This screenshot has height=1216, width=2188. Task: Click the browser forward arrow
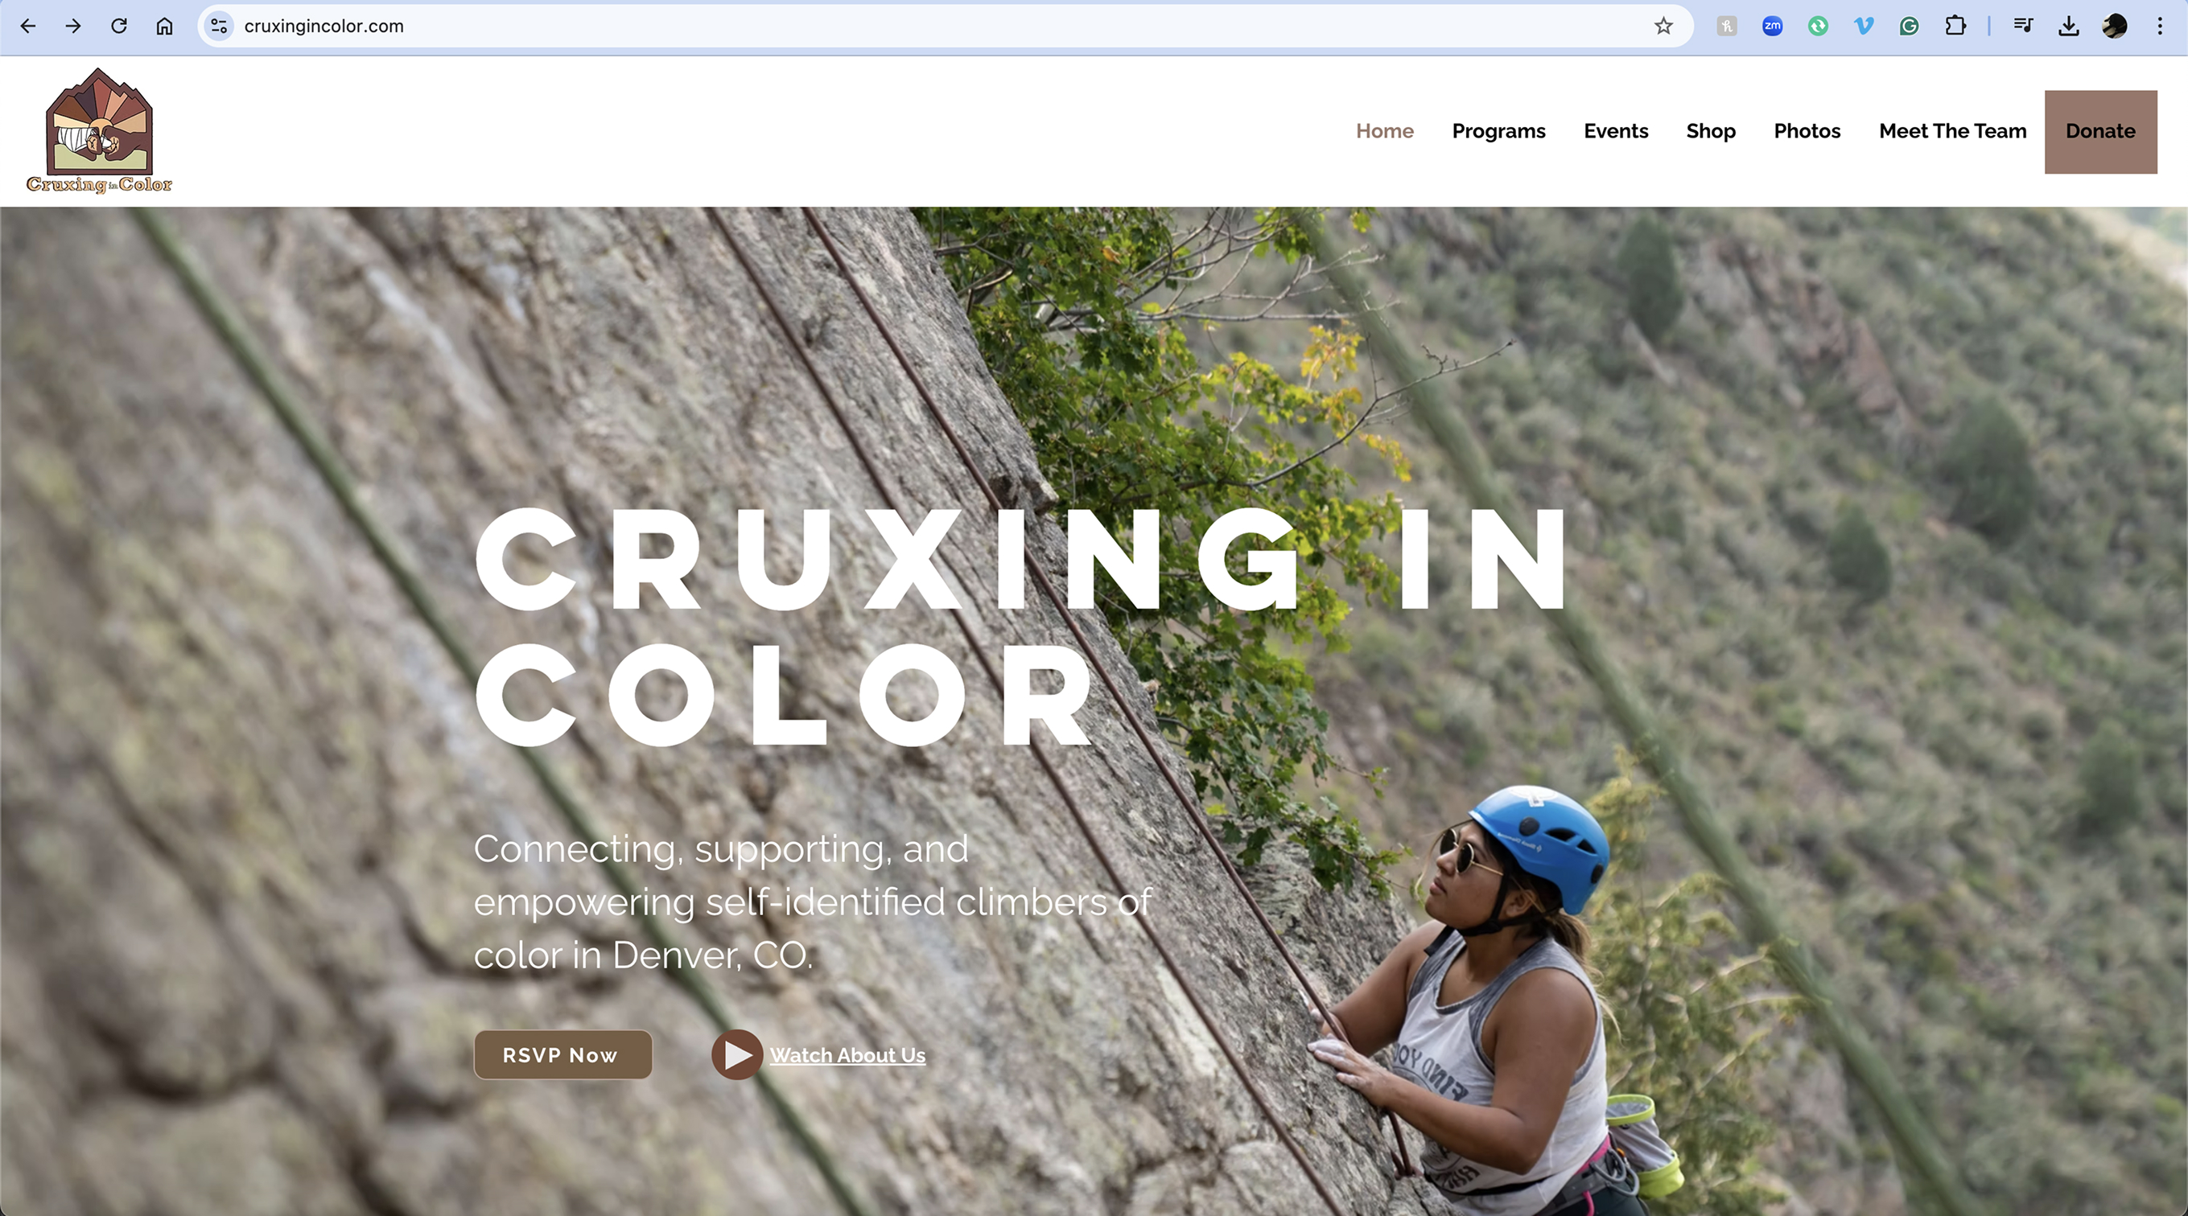73,27
